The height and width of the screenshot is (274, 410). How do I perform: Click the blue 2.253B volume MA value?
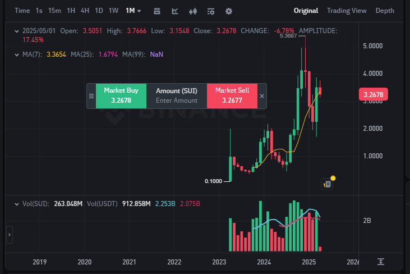pos(165,204)
